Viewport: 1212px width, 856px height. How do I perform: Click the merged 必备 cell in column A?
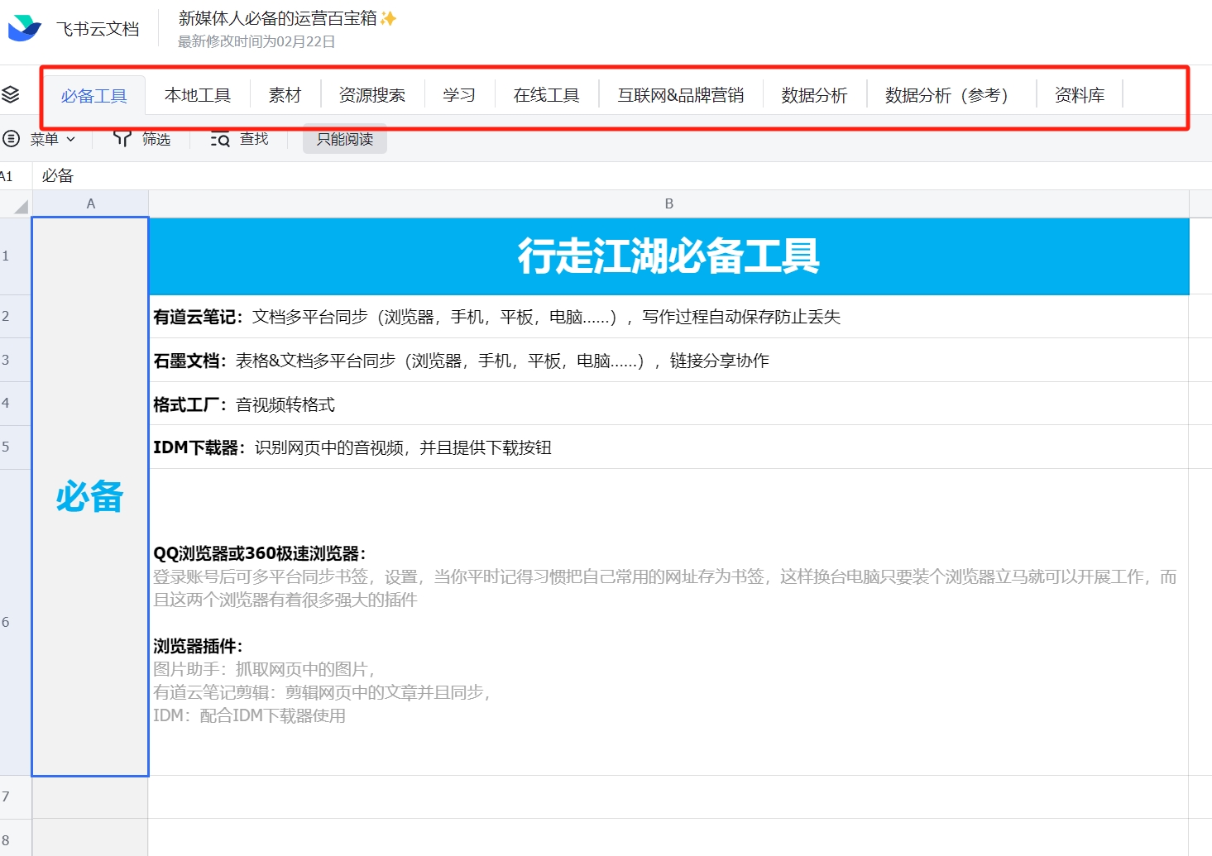coord(90,496)
